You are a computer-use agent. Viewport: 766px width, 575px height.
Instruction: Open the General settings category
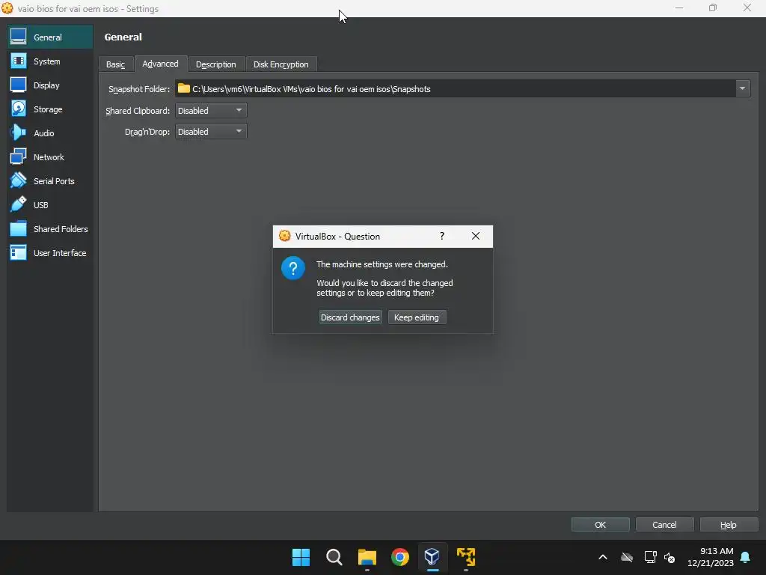pyautogui.click(x=50, y=37)
